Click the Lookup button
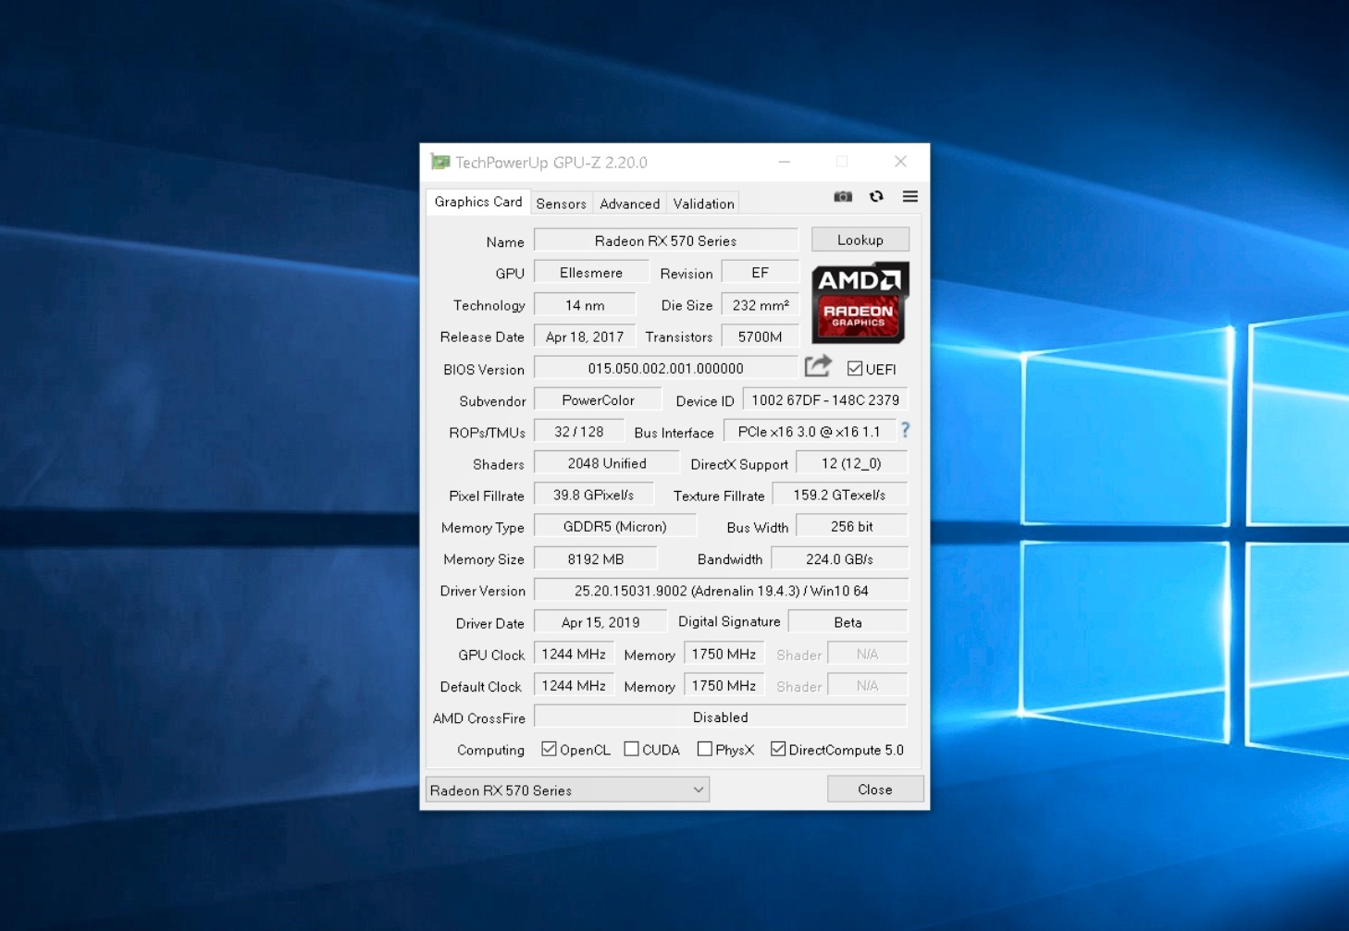The height and width of the screenshot is (931, 1349). pos(860,239)
